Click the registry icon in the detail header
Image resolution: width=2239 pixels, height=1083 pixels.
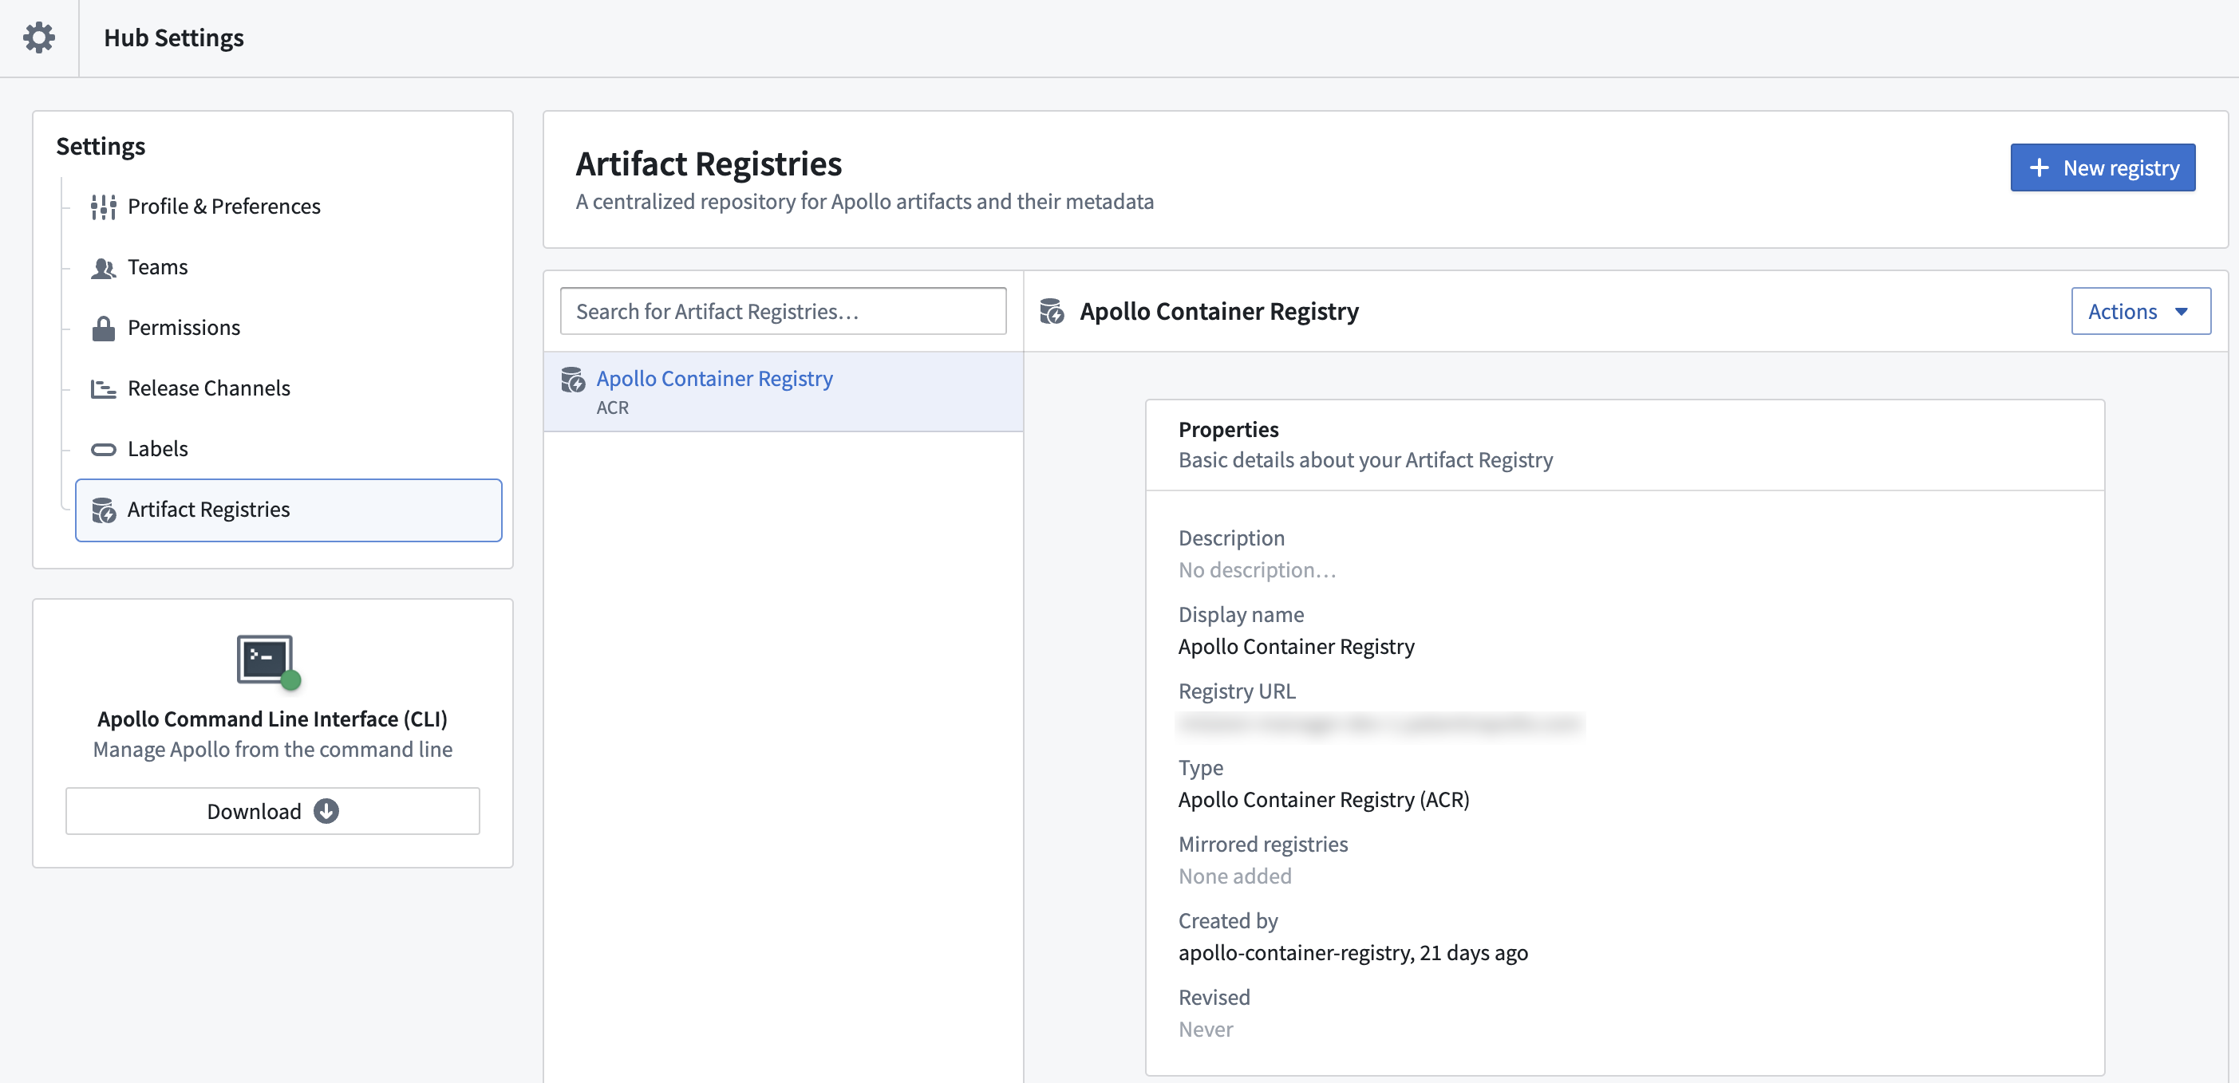tap(1052, 311)
